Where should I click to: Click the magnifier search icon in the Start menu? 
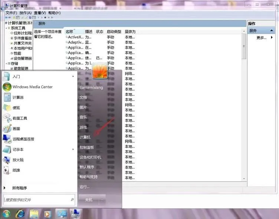[x=72, y=200]
